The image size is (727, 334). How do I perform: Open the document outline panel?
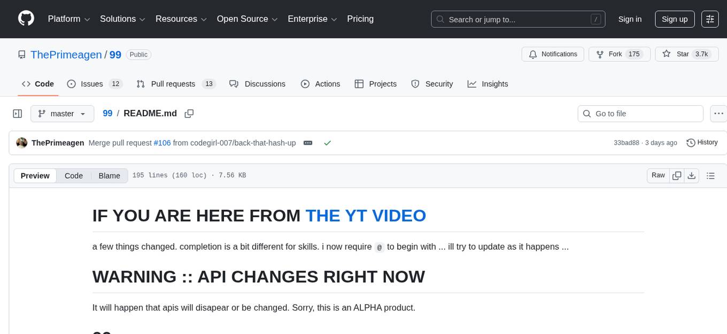(710, 176)
